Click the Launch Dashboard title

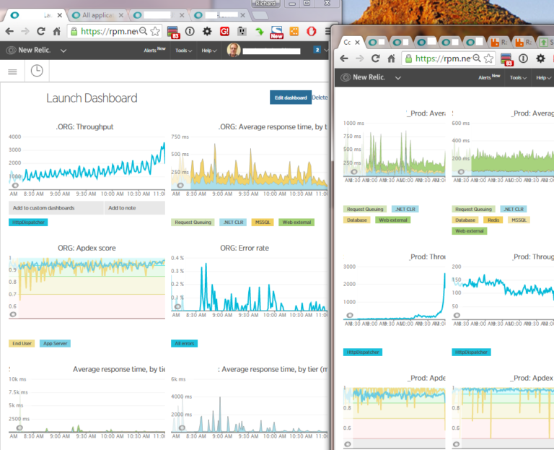92,98
